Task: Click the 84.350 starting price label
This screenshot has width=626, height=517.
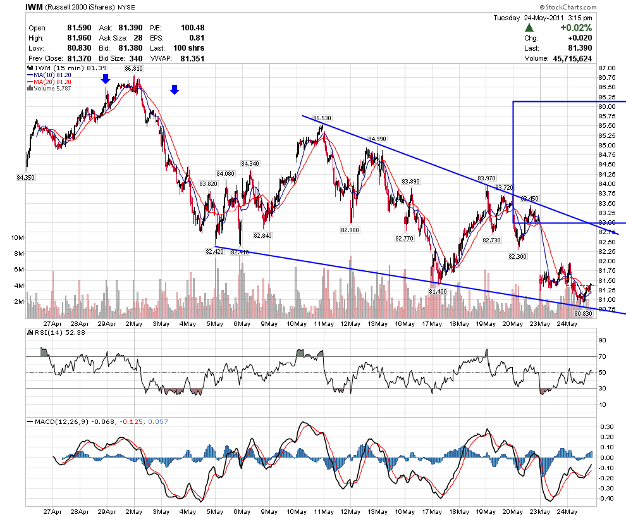Action: coord(25,178)
